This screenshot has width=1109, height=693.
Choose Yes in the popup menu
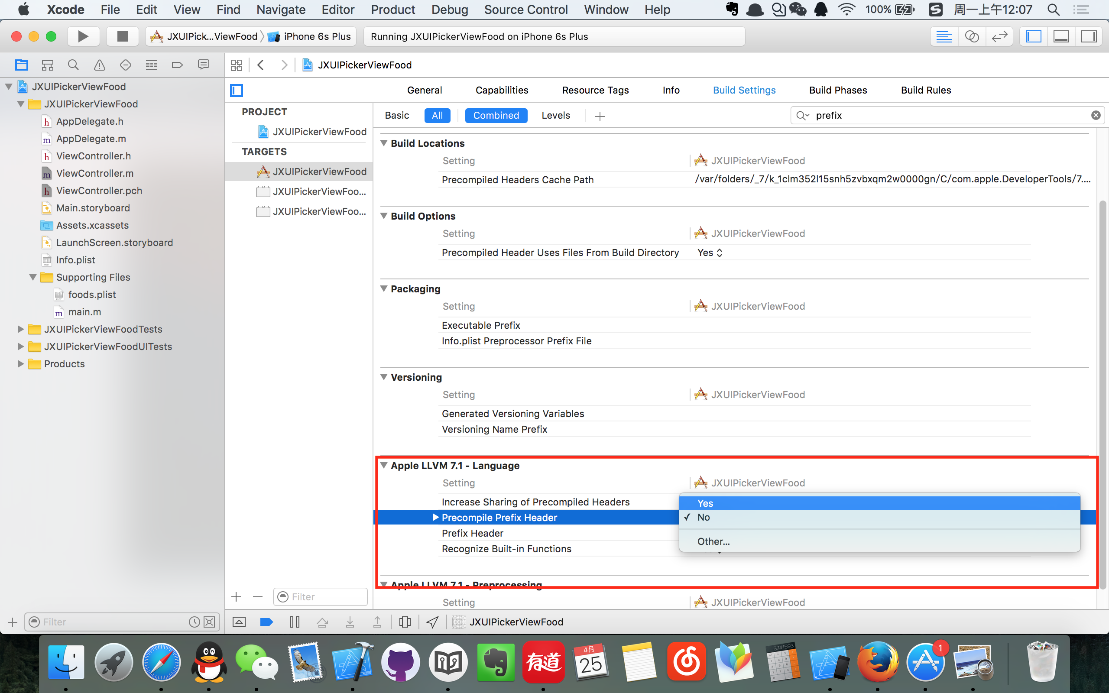[879, 503]
